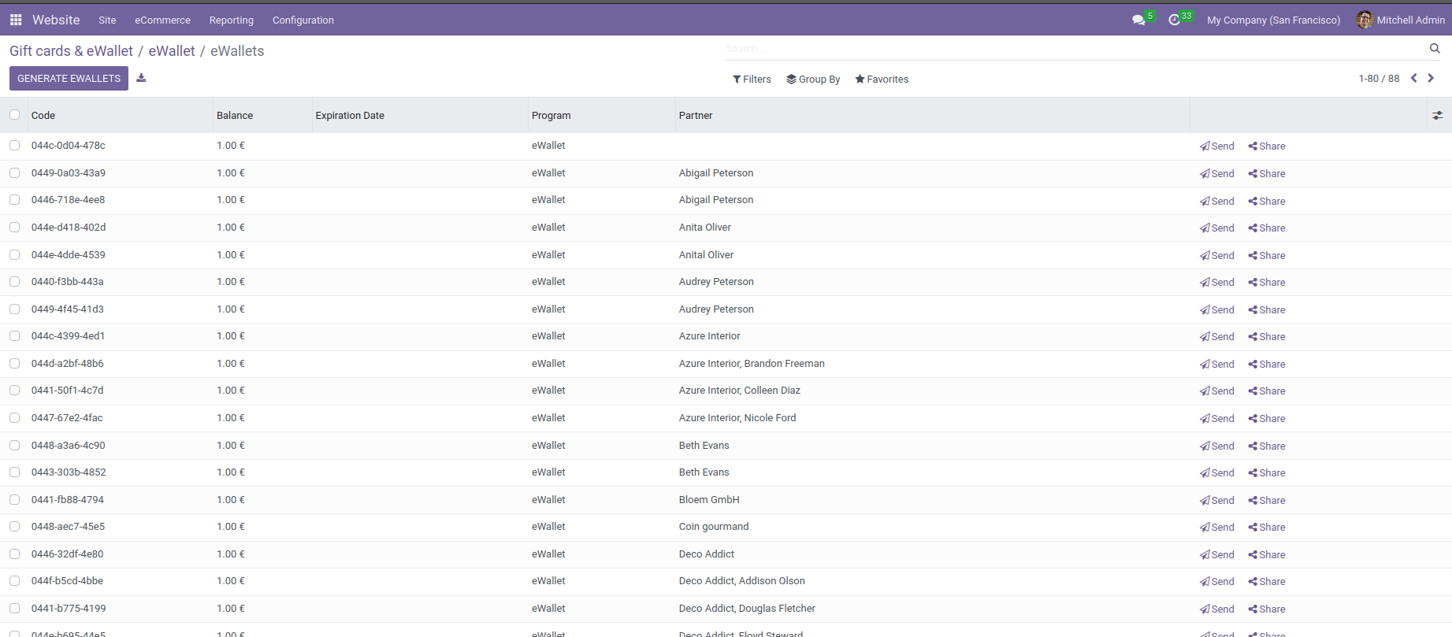Check the row 0449-0a03-43a9
The width and height of the screenshot is (1452, 637).
(14, 173)
